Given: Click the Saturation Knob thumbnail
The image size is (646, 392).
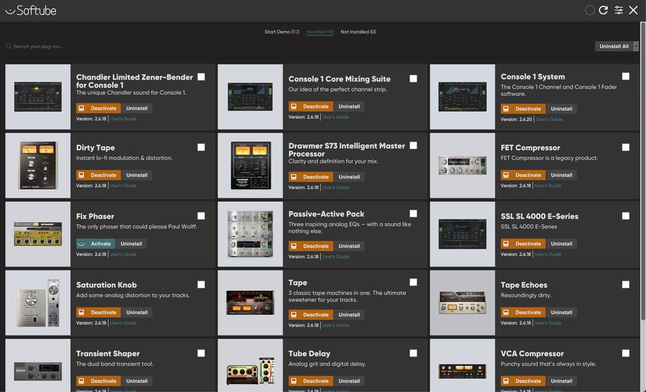Looking at the screenshot, I should [38, 303].
